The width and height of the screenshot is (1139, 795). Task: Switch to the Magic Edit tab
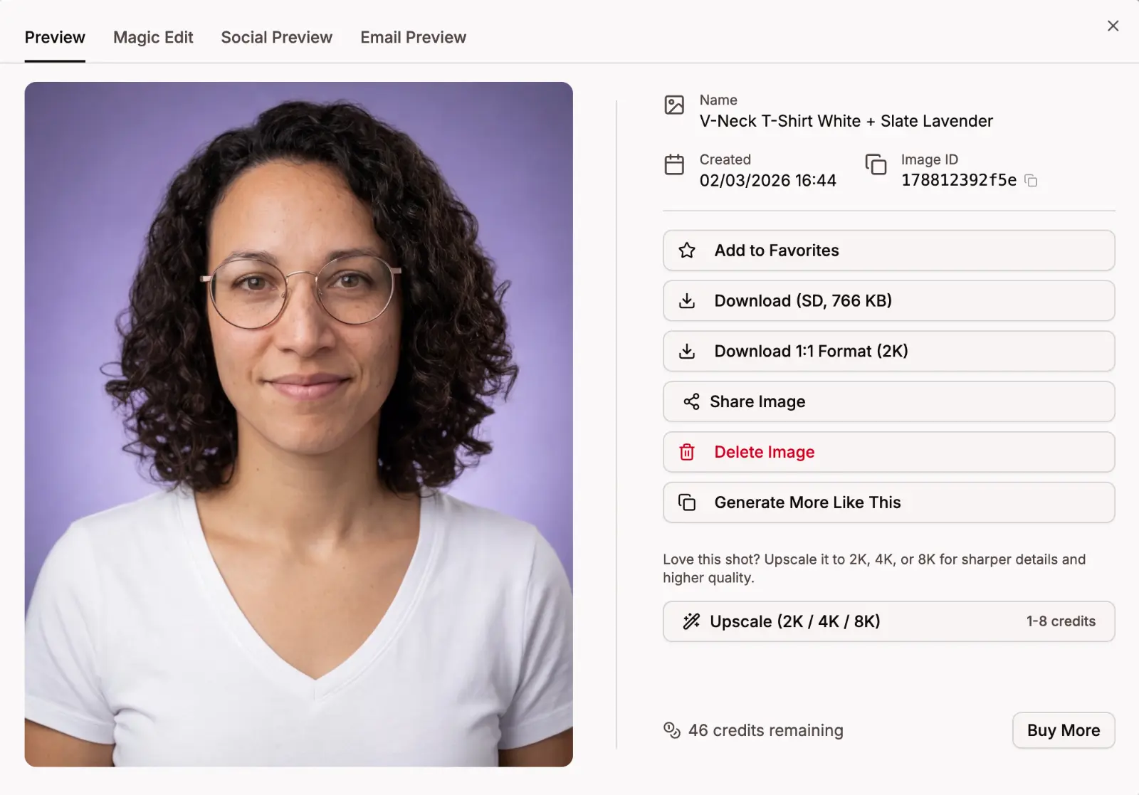pyautogui.click(x=152, y=37)
